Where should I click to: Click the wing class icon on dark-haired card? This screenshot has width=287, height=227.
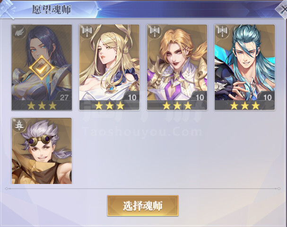(19, 32)
